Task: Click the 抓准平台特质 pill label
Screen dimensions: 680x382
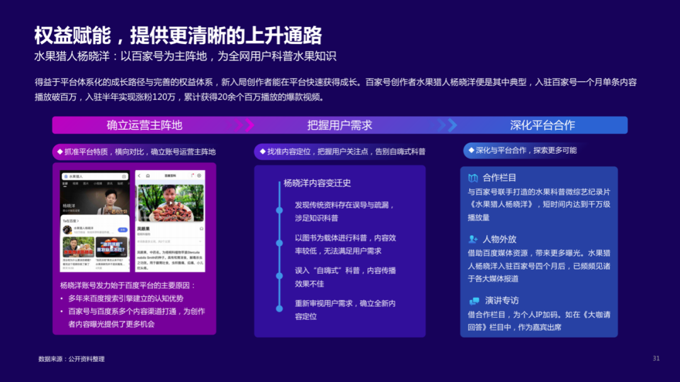Action: [136, 152]
